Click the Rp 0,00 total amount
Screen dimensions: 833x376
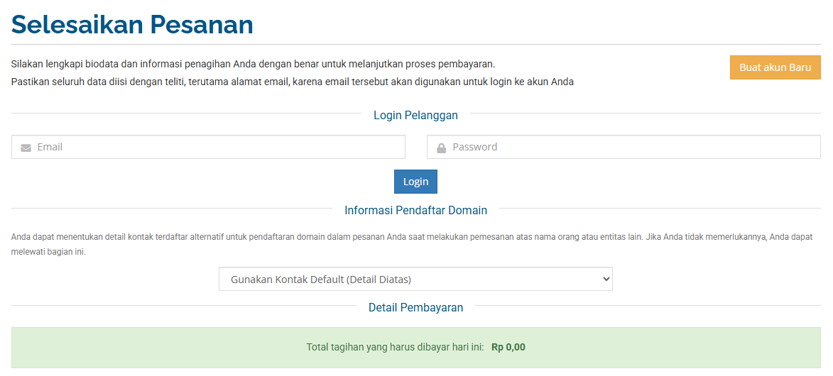(x=508, y=347)
